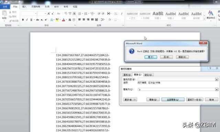The image size is (220, 132).
Task: Click the Cut (剪切) scissors icon
Action: click(x=10, y=12)
